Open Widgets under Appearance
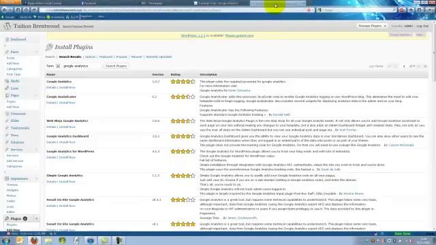Image resolution: width=436 pixels, height=245 pixels. point(12,191)
